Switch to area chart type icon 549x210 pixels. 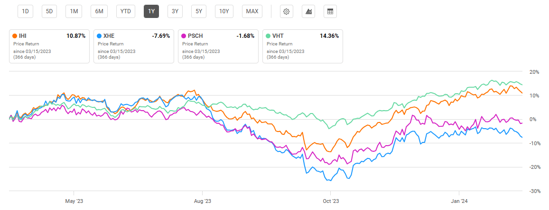click(x=308, y=11)
